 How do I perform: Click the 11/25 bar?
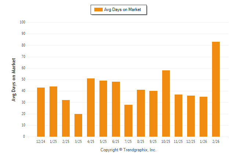(x=178, y=115)
